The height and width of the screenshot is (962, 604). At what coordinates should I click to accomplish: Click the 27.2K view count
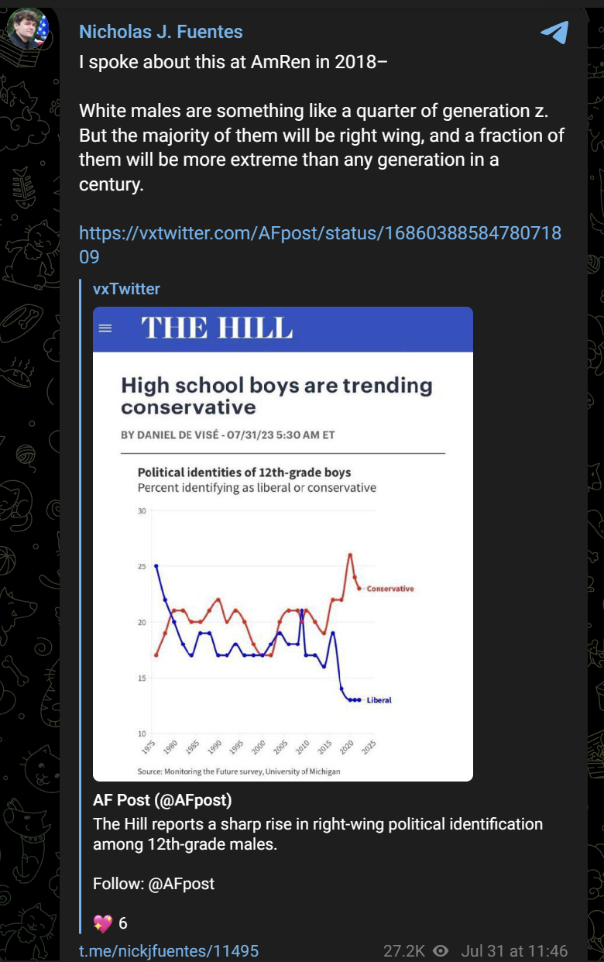[404, 950]
